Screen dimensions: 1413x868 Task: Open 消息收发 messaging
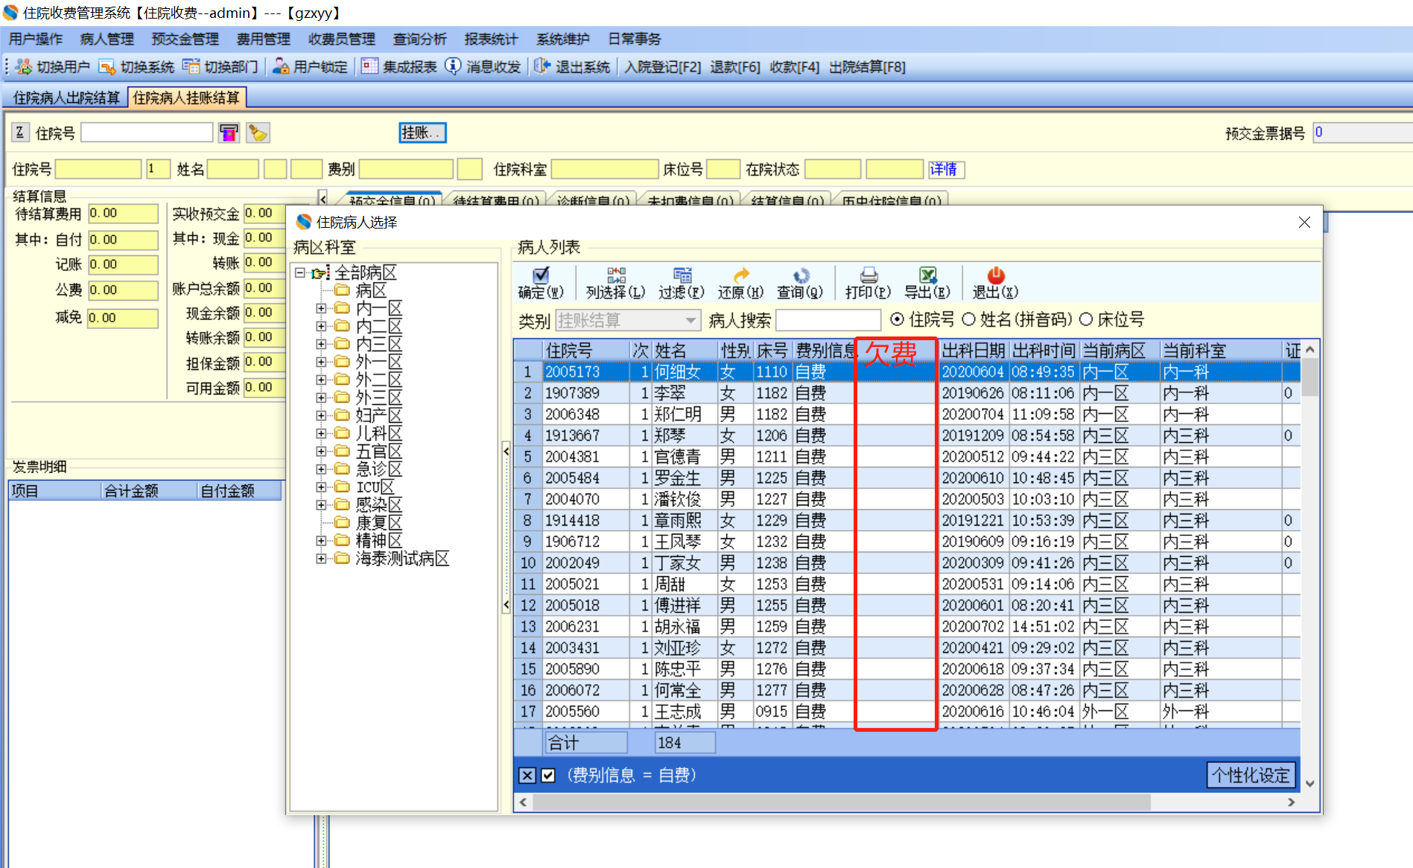coord(483,67)
